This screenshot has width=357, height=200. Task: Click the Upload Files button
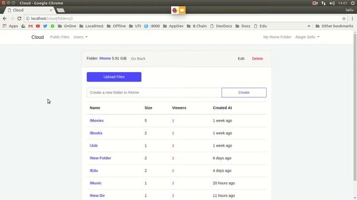tap(114, 77)
